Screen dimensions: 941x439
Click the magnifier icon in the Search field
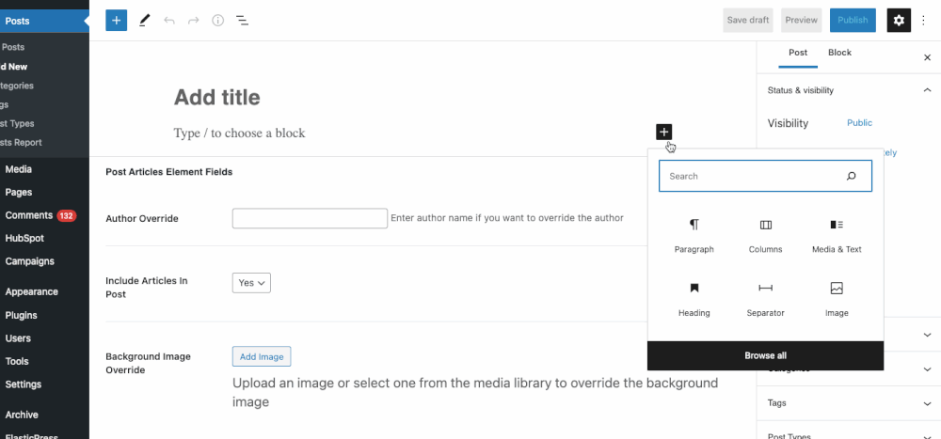click(851, 177)
